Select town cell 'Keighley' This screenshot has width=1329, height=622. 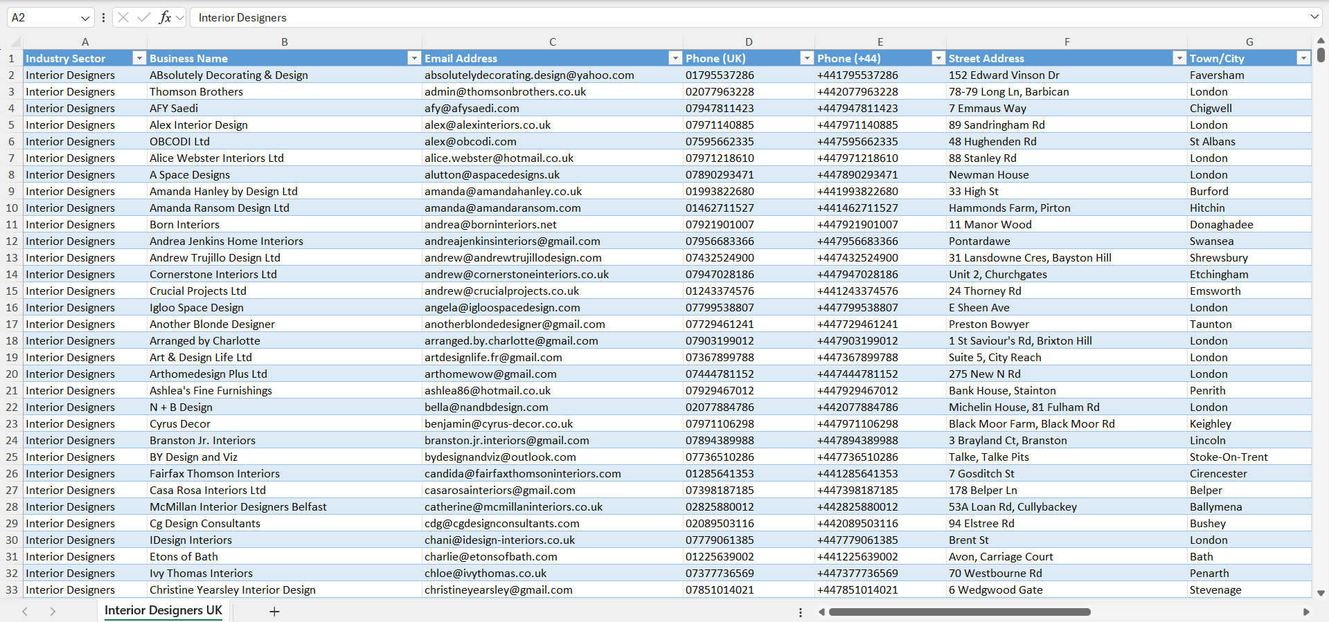click(1249, 423)
